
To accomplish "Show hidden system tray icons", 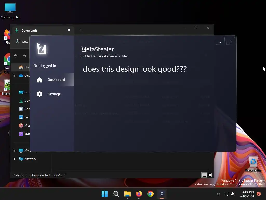I will tap(218, 194).
